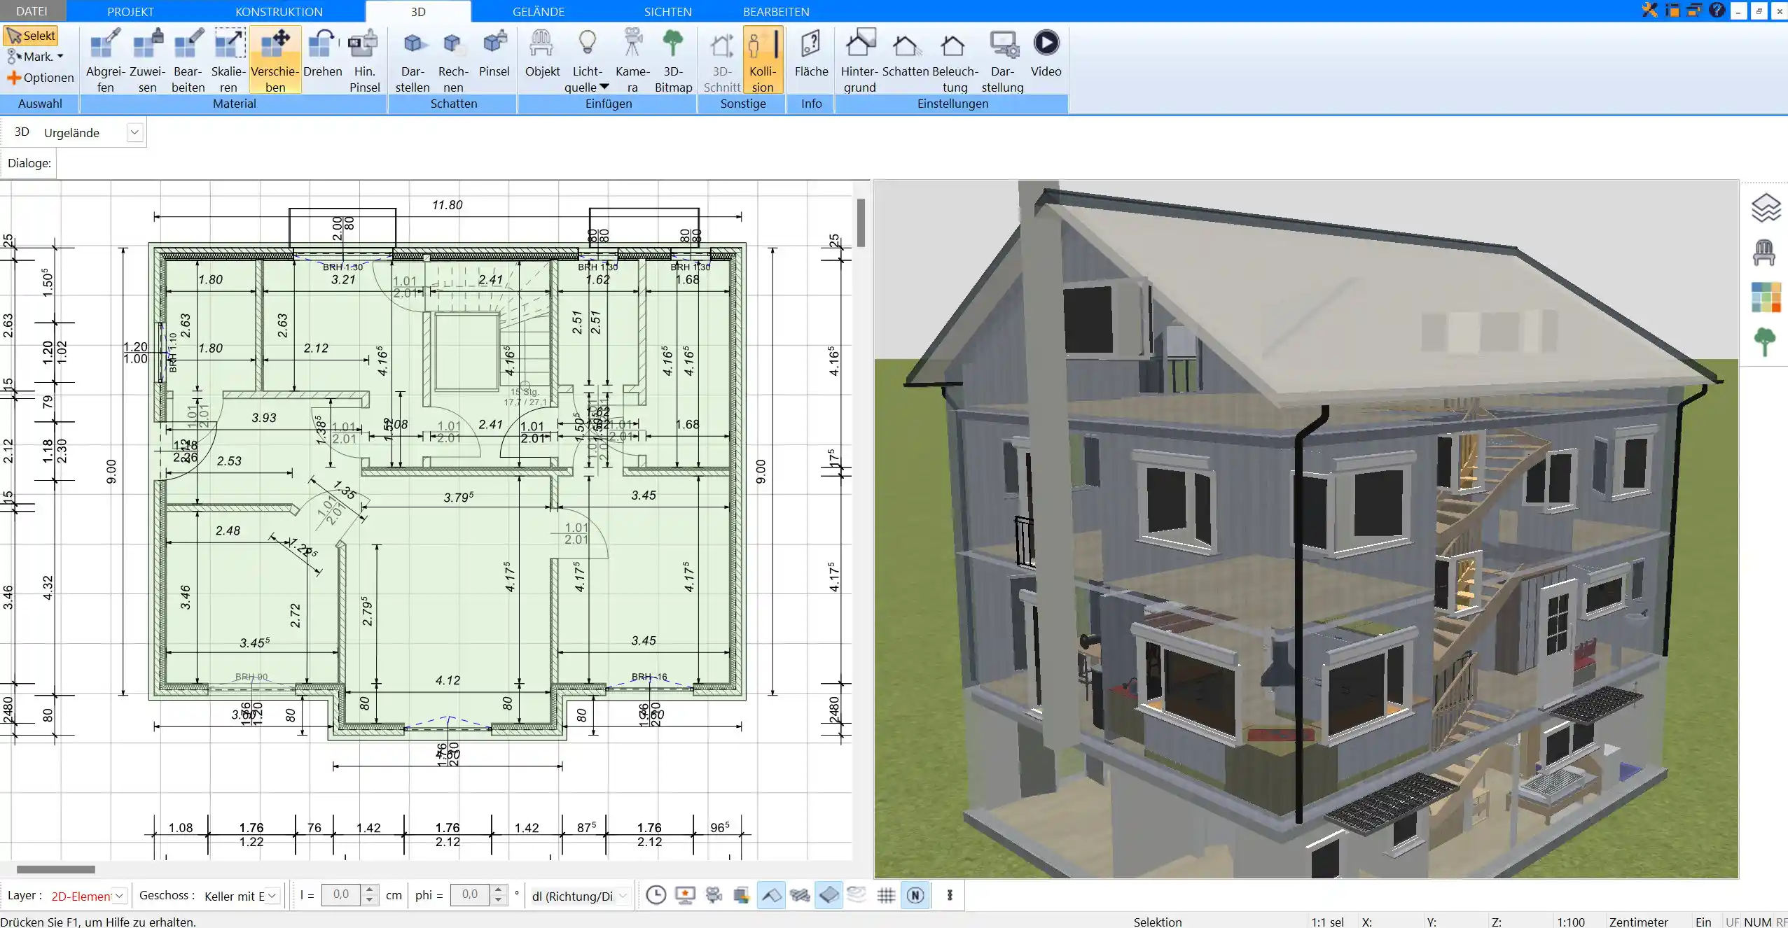Image resolution: width=1788 pixels, height=928 pixels.
Task: Open Fläche info tool
Action: (811, 53)
